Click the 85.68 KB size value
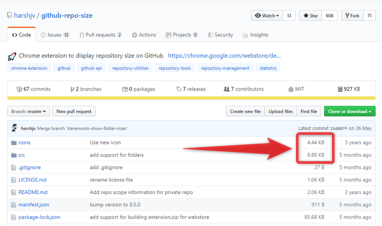 coord(314,217)
